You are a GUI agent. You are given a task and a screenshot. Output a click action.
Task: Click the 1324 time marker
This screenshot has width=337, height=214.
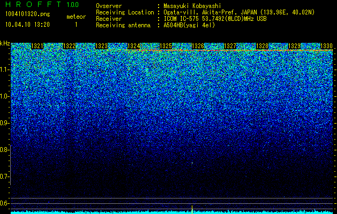point(134,46)
